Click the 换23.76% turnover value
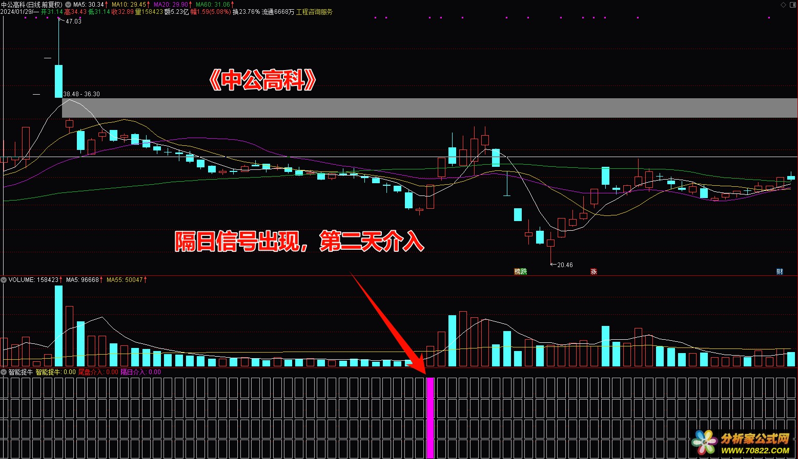 (246, 12)
